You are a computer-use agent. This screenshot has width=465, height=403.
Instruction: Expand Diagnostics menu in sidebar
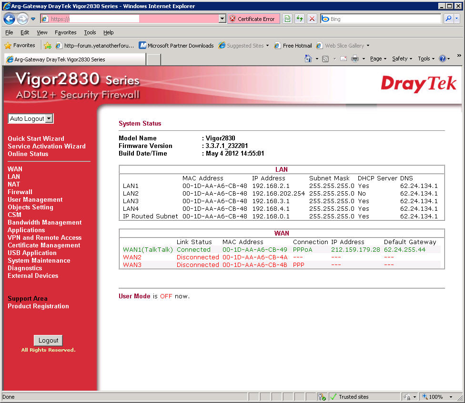pyautogui.click(x=25, y=268)
